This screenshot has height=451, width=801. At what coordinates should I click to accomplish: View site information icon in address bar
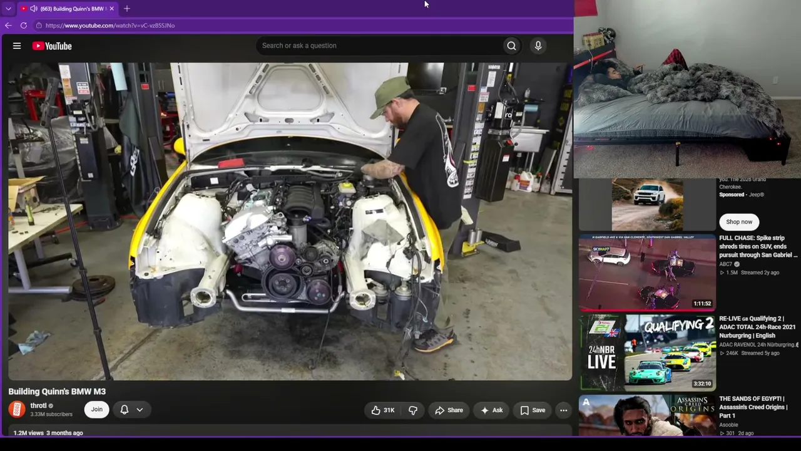click(x=39, y=26)
